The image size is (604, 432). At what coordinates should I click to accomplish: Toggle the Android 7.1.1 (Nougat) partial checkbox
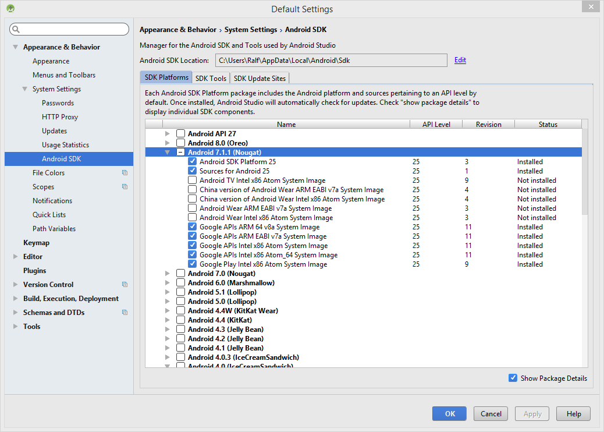point(180,152)
